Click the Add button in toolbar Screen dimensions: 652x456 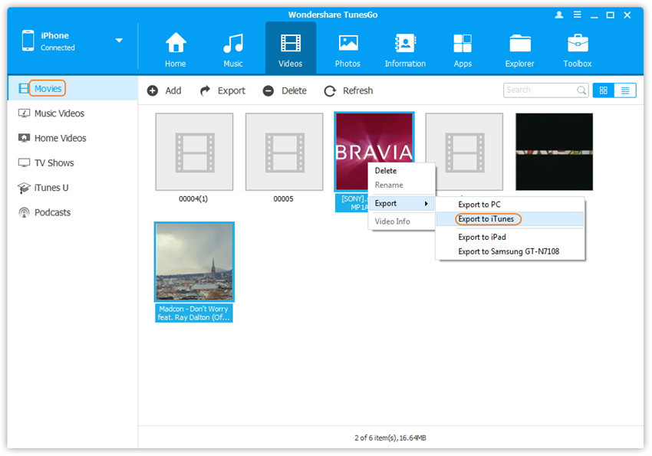pos(164,90)
